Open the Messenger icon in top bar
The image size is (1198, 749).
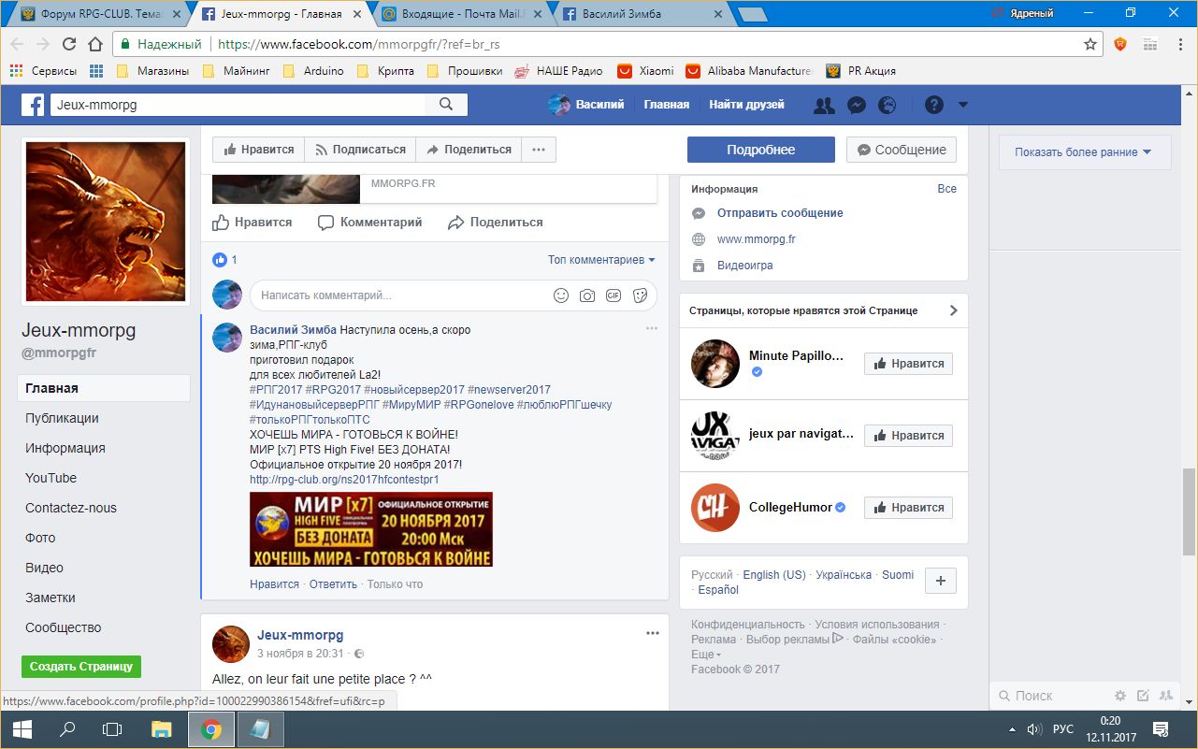[x=855, y=105]
